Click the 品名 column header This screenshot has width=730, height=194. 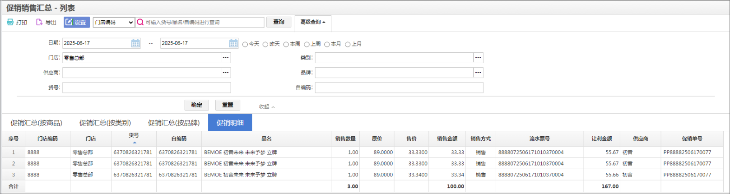point(266,139)
